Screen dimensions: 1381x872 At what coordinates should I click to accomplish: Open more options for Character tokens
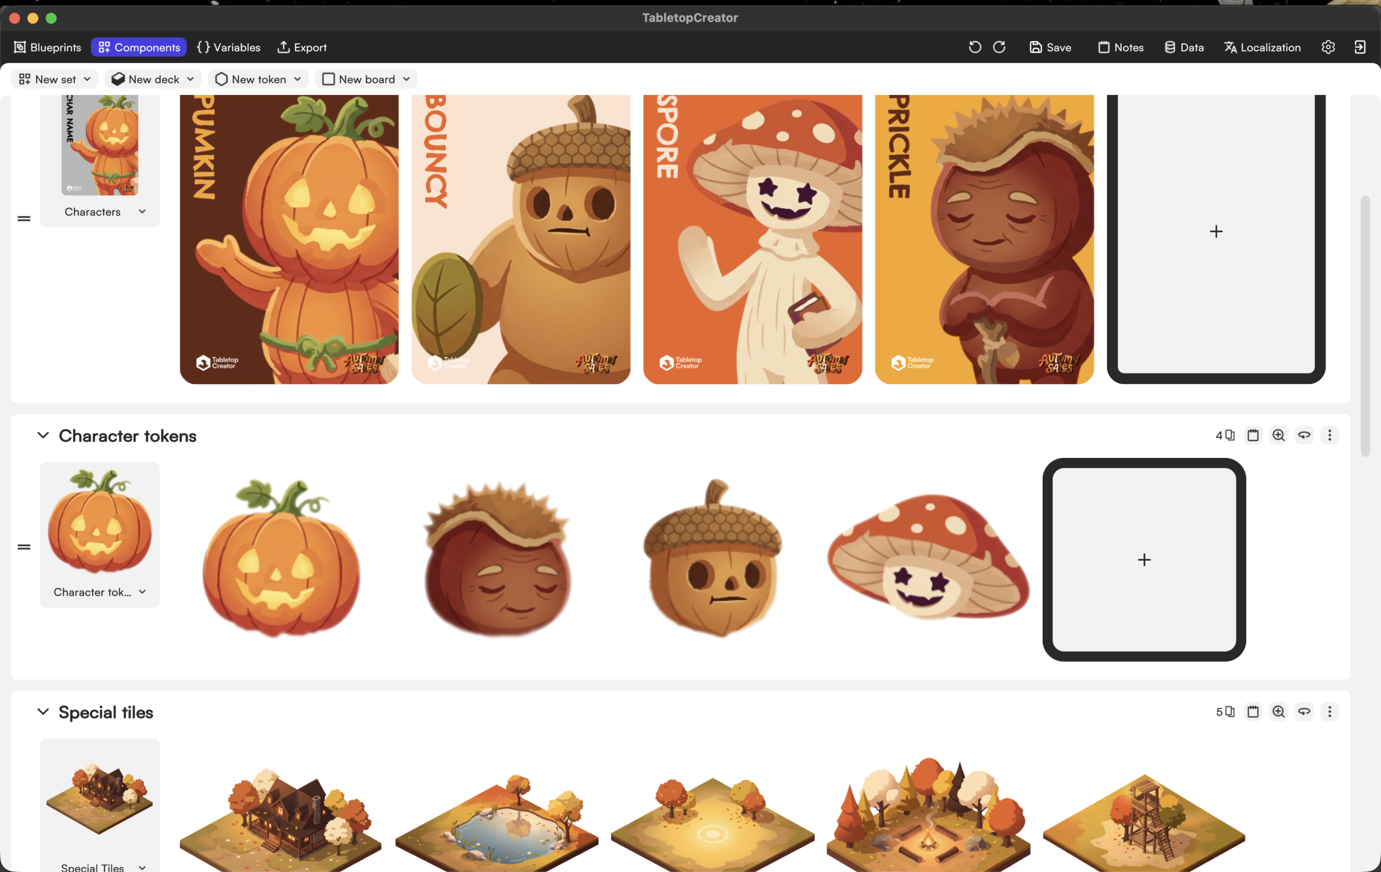(1329, 435)
